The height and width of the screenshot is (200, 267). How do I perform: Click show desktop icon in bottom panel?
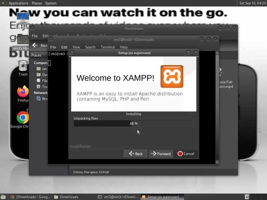coord(3,197)
